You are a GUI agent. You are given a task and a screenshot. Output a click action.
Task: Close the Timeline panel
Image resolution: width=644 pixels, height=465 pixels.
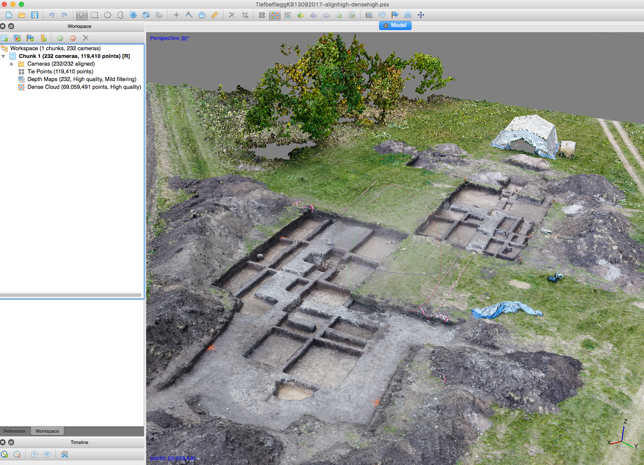point(3,442)
